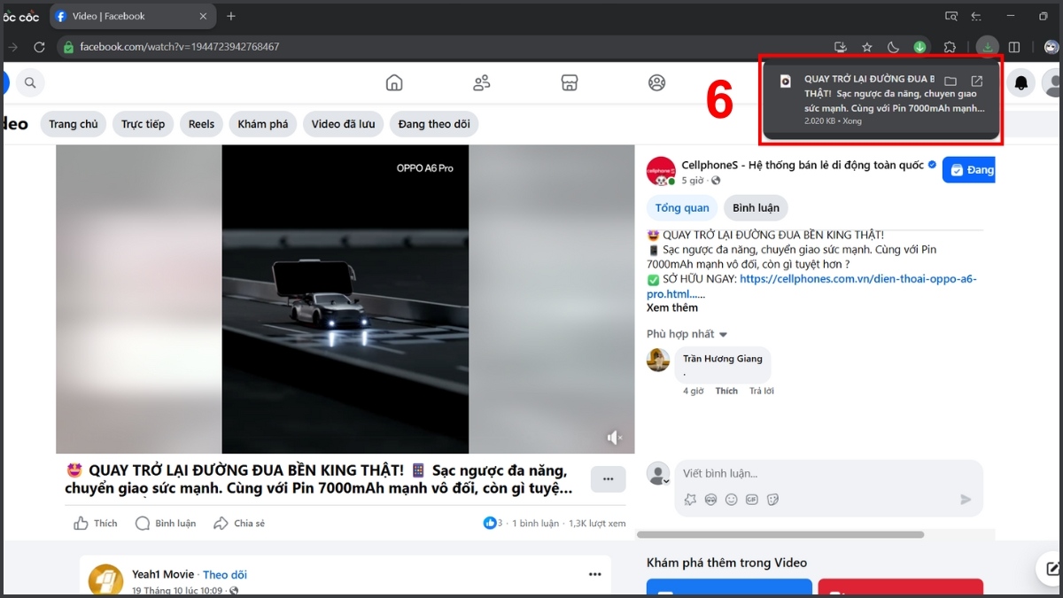Switch to the 'Bình luận' tab
Viewport: 1063px width, 598px height.
pos(756,207)
